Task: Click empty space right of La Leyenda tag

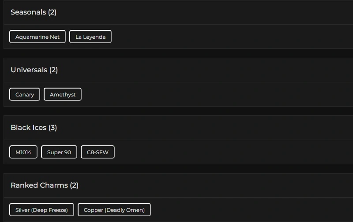Action: click(221, 37)
